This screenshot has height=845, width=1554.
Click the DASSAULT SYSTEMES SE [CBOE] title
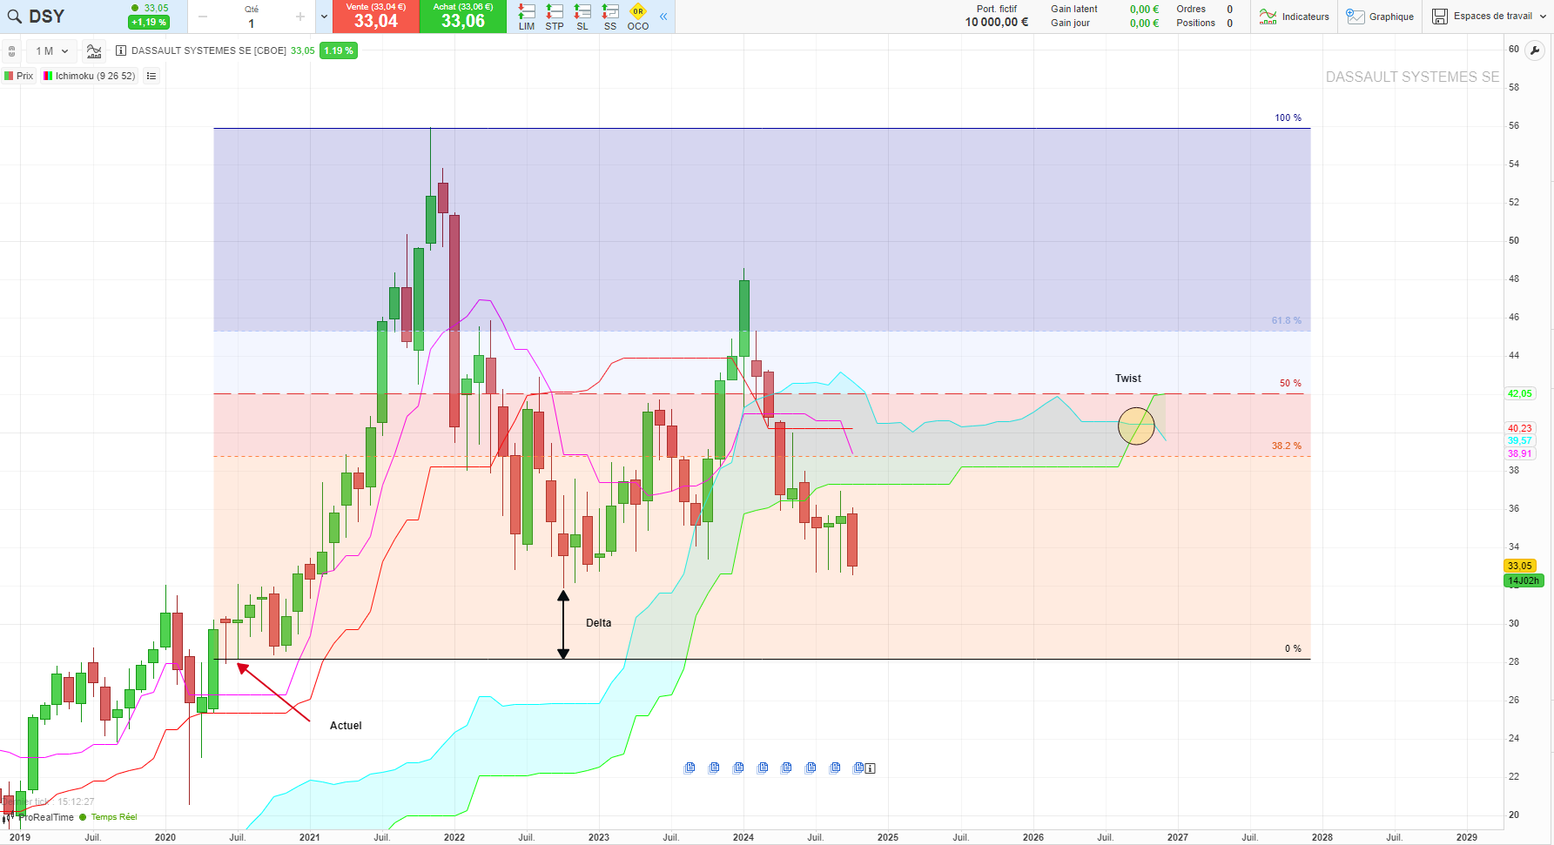(x=209, y=50)
